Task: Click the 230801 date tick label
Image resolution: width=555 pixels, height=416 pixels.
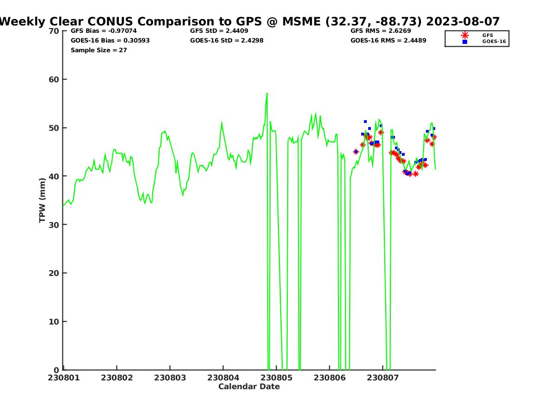Action: (x=63, y=378)
